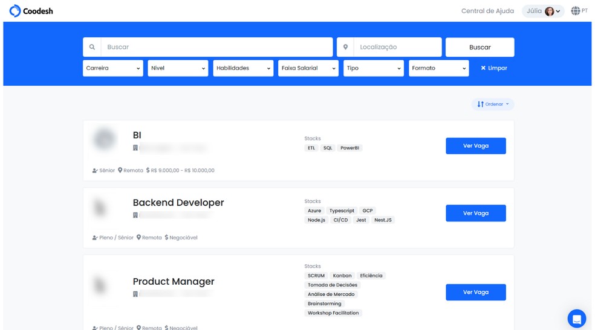Open the BI job title

coord(137,135)
